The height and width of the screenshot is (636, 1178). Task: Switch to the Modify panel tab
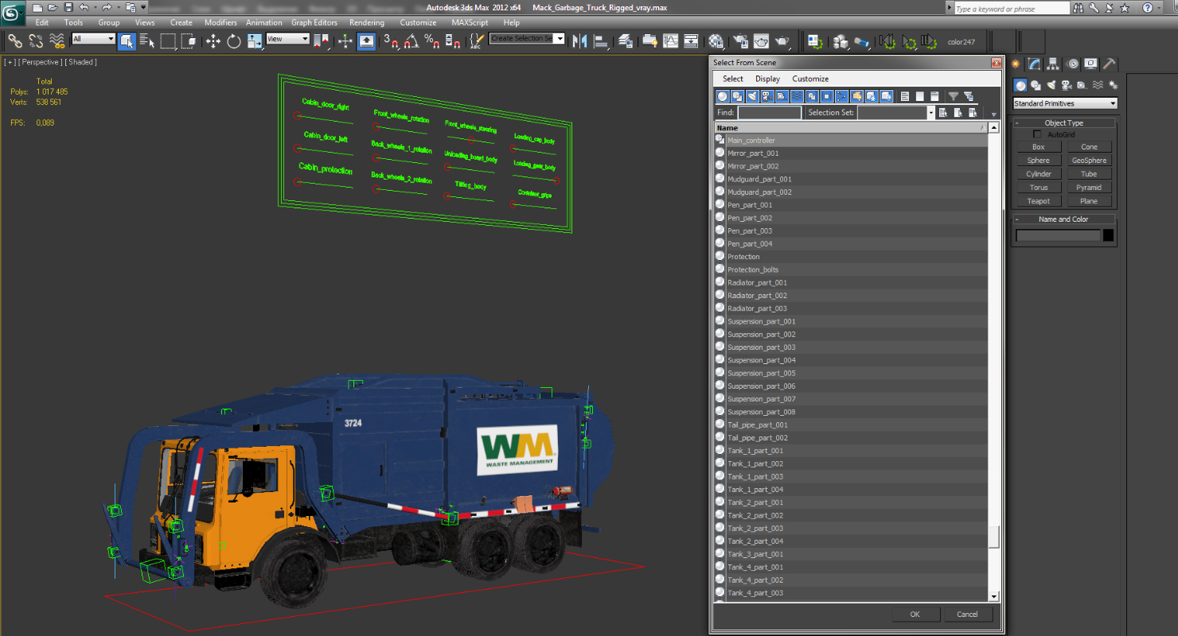pos(1034,64)
